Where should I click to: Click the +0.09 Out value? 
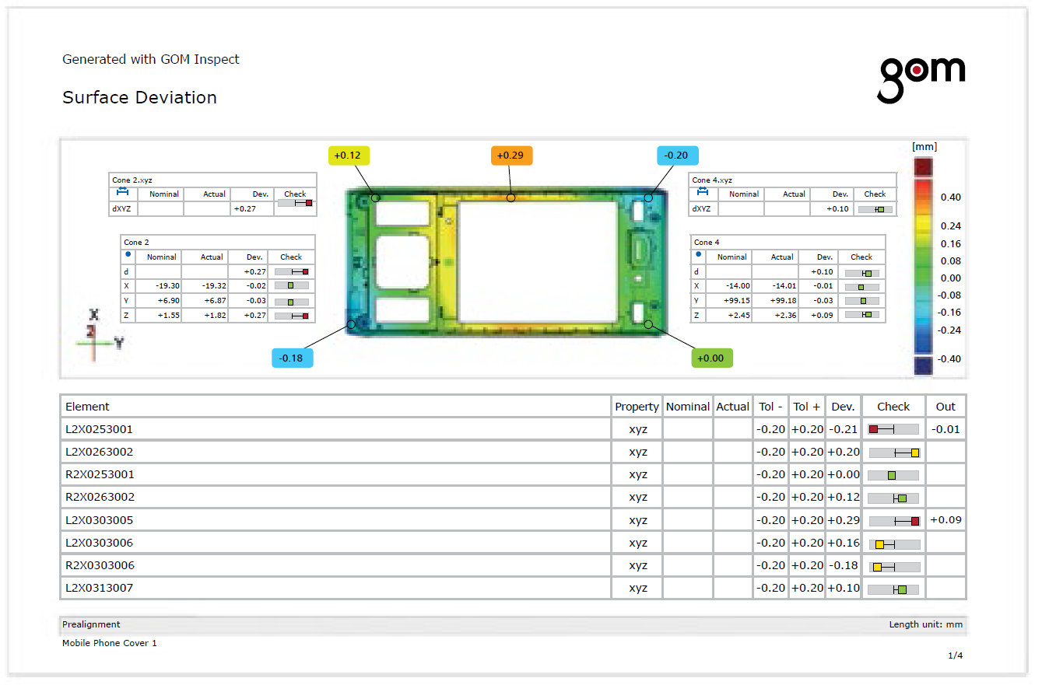tap(946, 520)
